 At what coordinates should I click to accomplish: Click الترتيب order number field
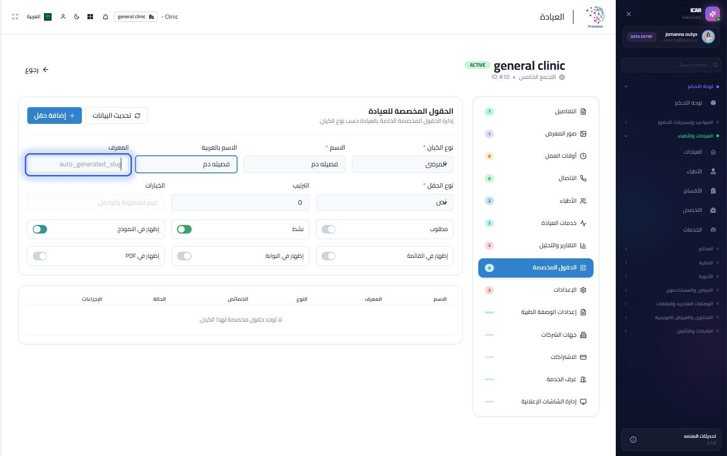pyautogui.click(x=240, y=203)
